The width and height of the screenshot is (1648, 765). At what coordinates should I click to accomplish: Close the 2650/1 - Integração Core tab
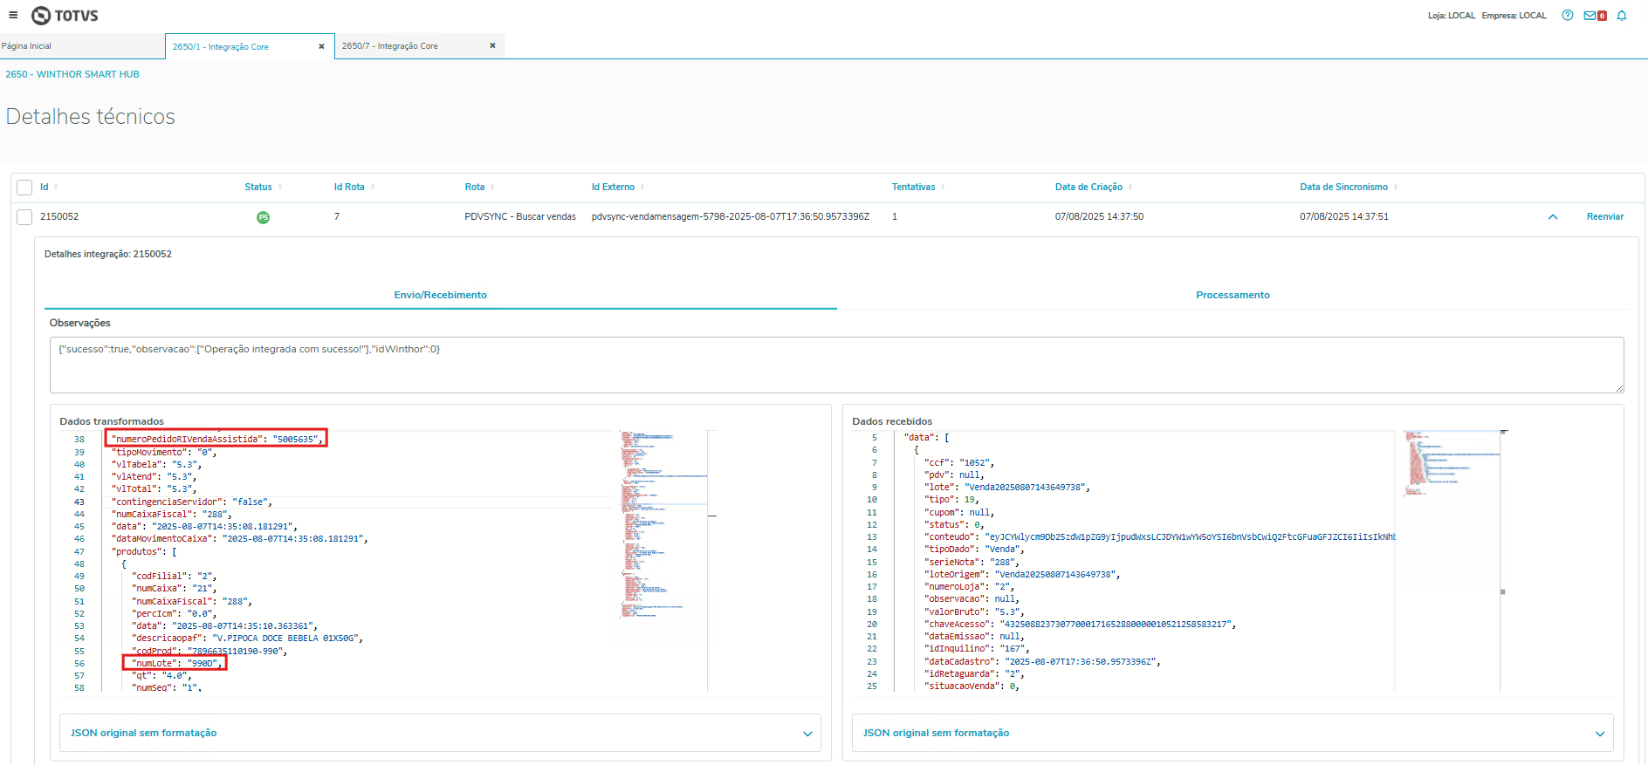click(x=321, y=46)
